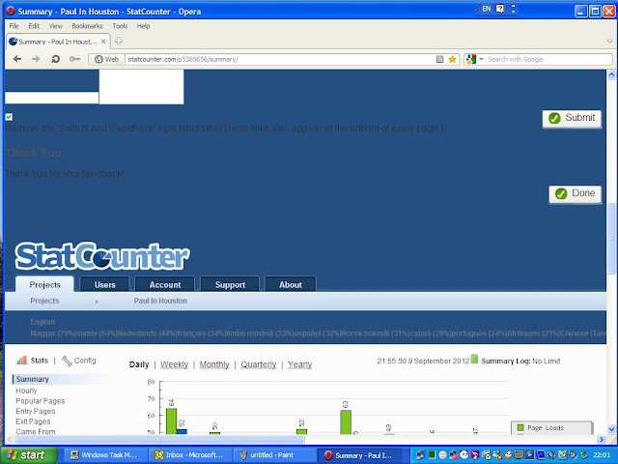The height and width of the screenshot is (464, 618).
Task: Click Projects breadcrumb link
Action: pyautogui.click(x=44, y=301)
